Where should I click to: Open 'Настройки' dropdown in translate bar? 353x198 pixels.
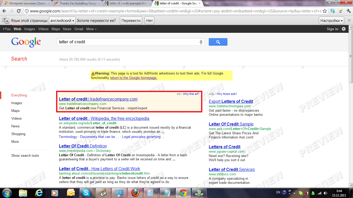(332, 21)
